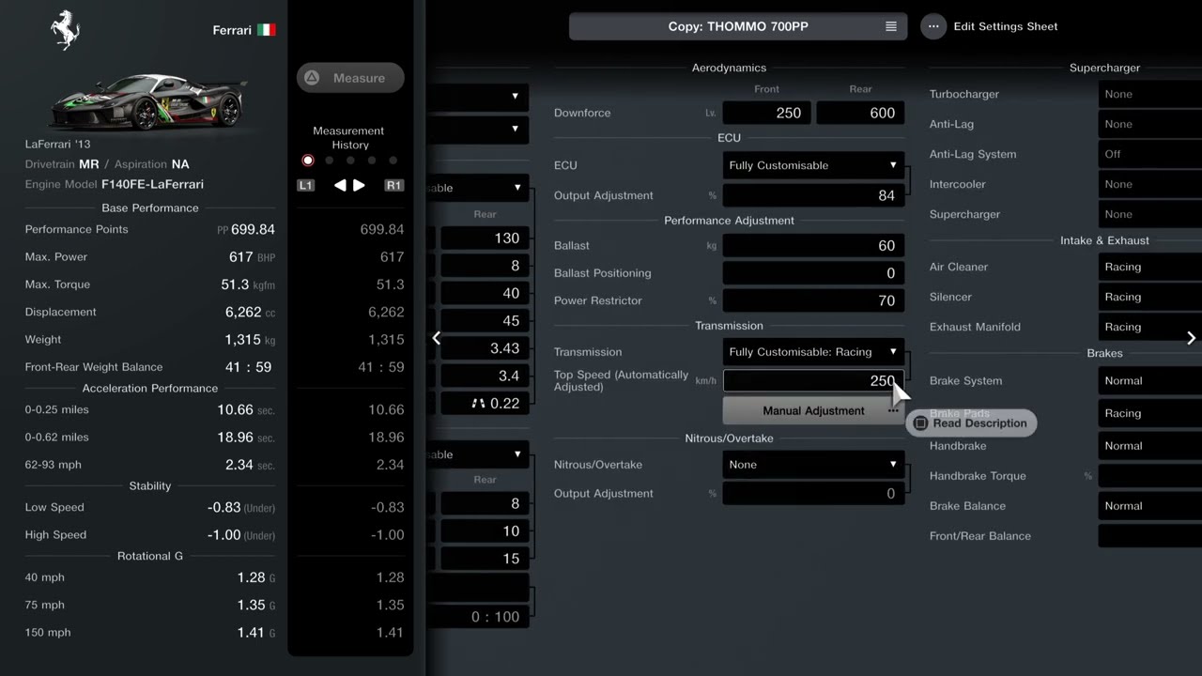Image resolution: width=1202 pixels, height=676 pixels.
Task: Open the Transmission Fully Customisable: Racing dropdown
Action: [x=813, y=352]
